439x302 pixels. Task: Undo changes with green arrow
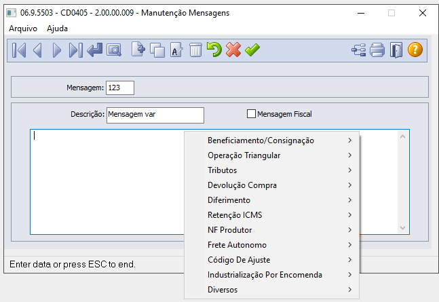coord(214,50)
